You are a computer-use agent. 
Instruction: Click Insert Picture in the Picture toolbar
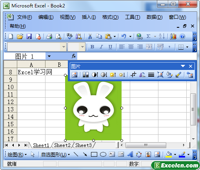coord(75,75)
